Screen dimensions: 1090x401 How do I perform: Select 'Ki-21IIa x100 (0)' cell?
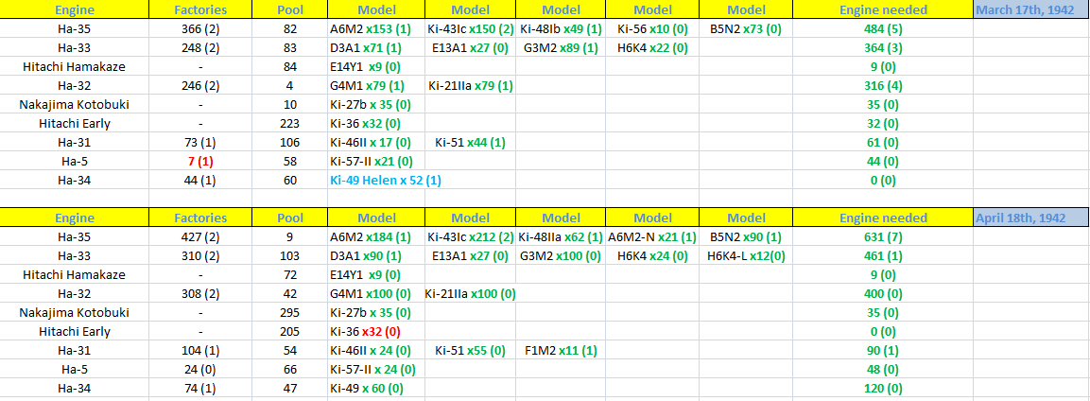[470, 293]
